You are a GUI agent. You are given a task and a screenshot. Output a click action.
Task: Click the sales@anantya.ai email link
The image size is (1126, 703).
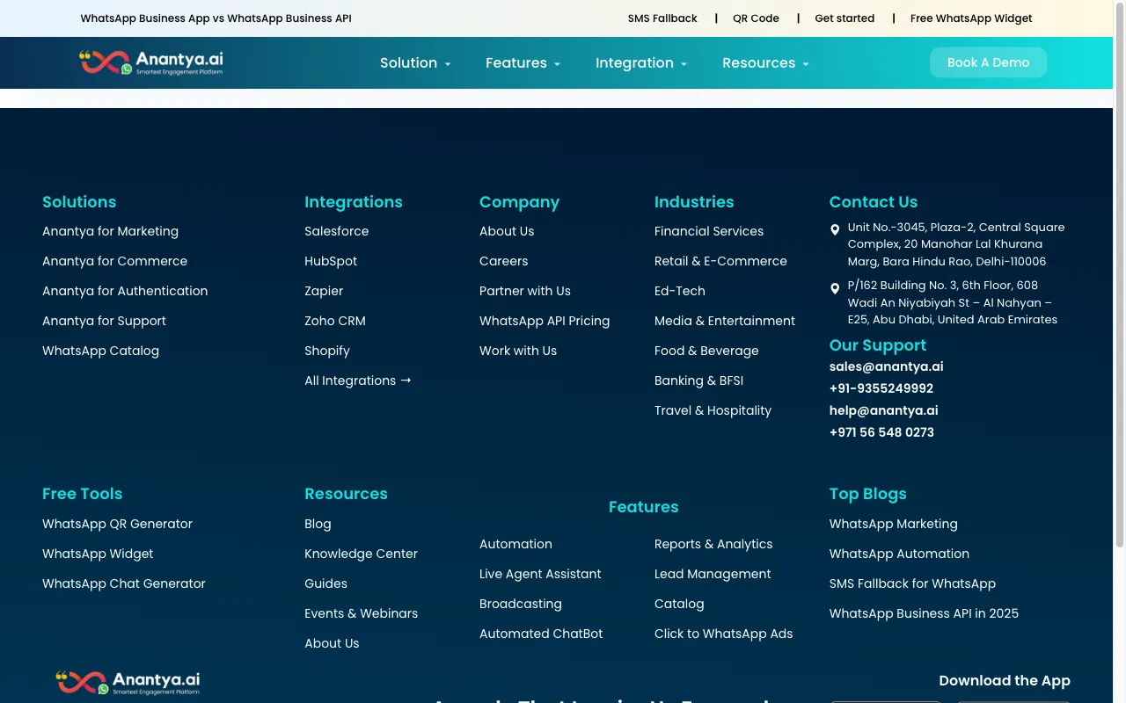pyautogui.click(x=886, y=366)
